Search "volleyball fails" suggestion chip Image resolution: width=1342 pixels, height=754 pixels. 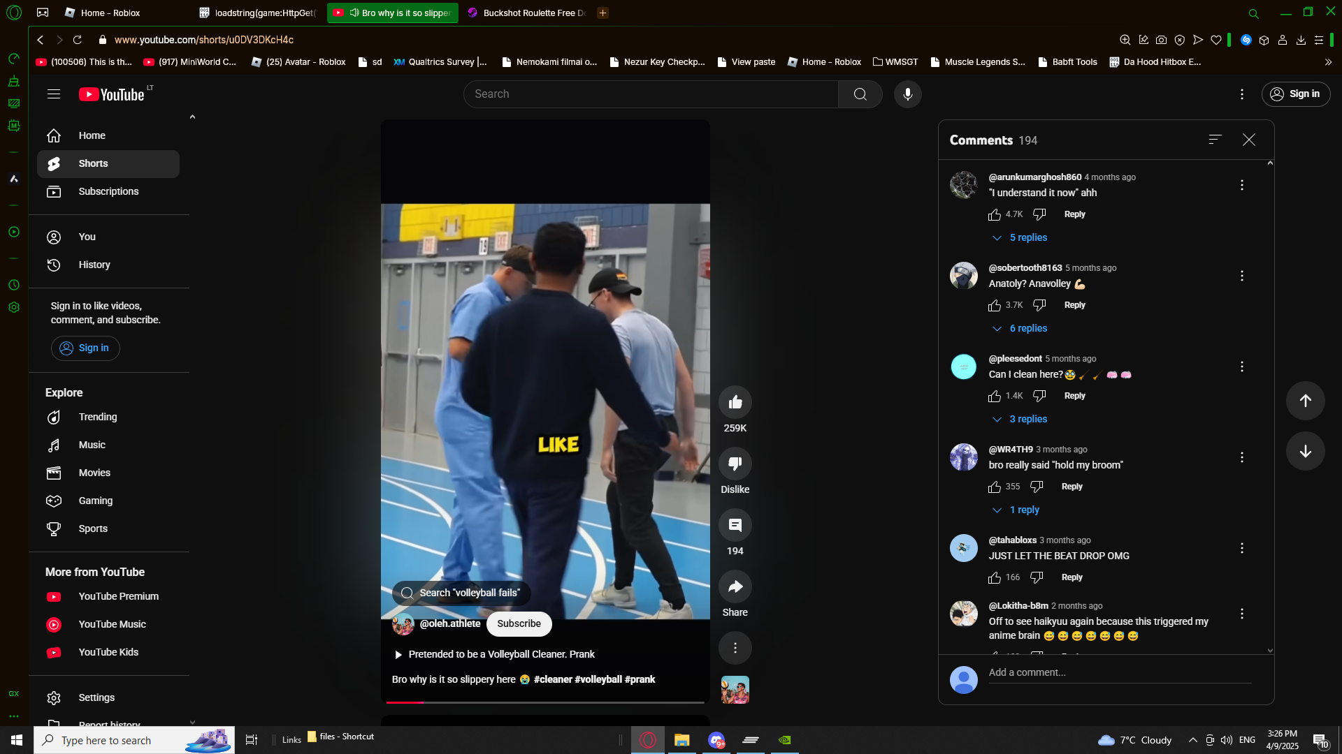(x=461, y=593)
